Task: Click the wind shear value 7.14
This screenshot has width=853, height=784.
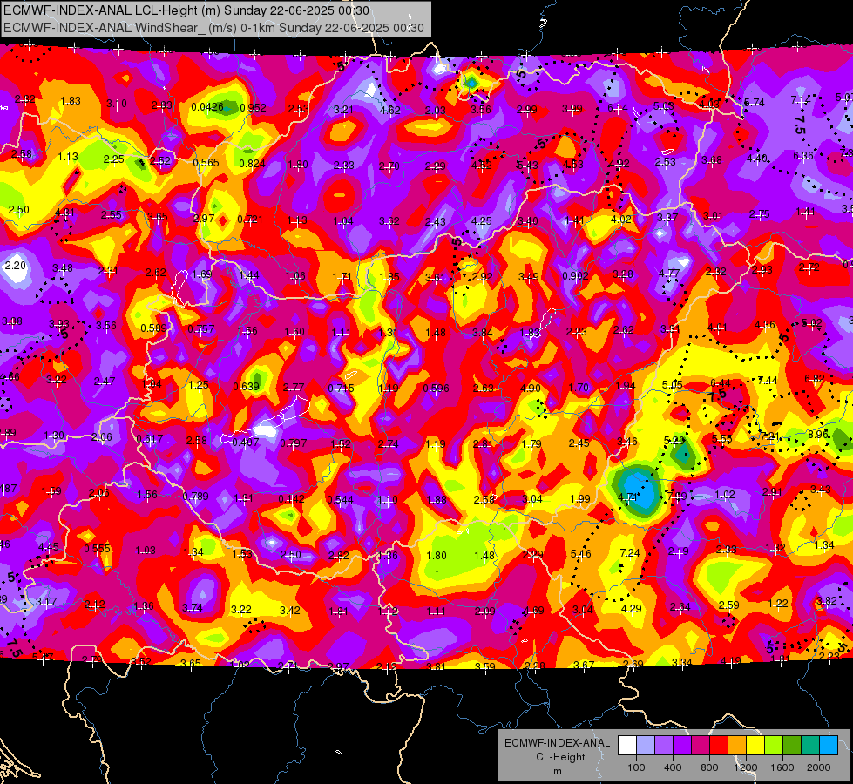Action: point(800,99)
